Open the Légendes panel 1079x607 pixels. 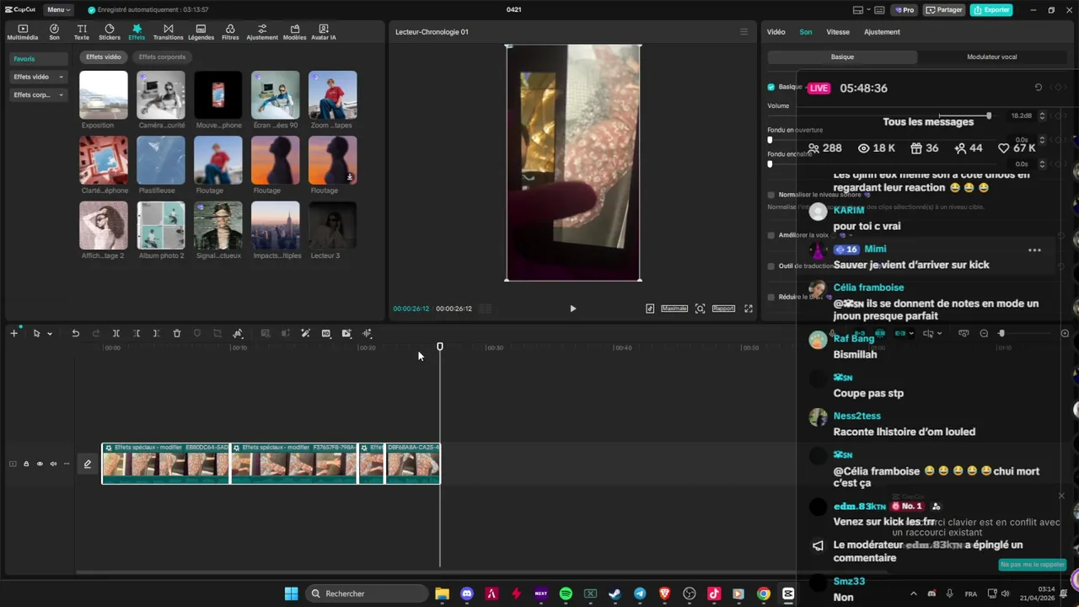pos(201,32)
